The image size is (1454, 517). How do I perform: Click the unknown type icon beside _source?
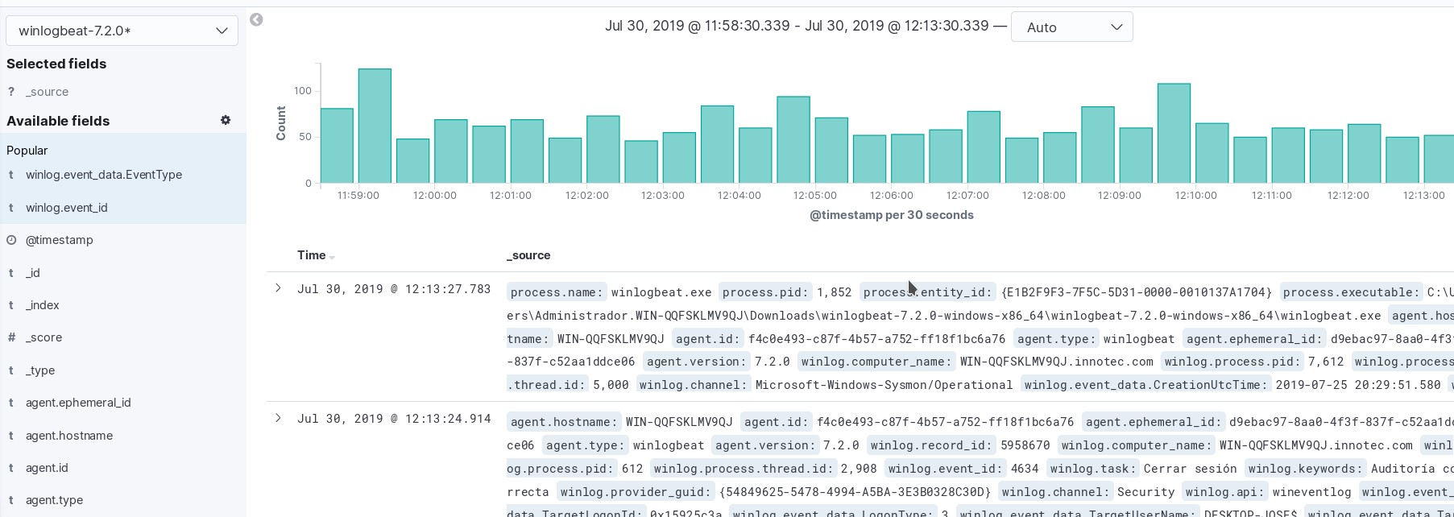11,92
